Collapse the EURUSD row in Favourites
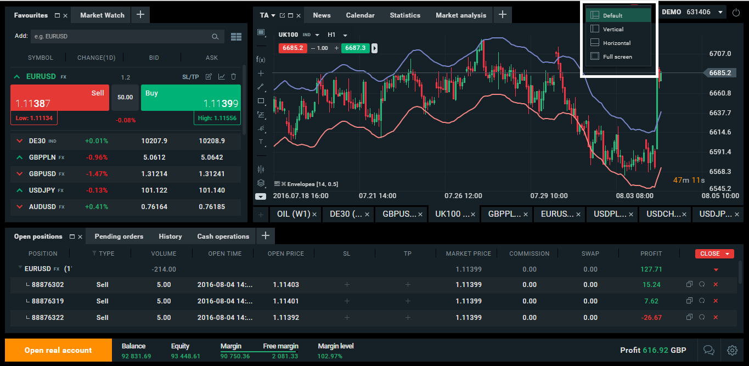Image resolution: width=749 pixels, height=366 pixels. point(16,77)
